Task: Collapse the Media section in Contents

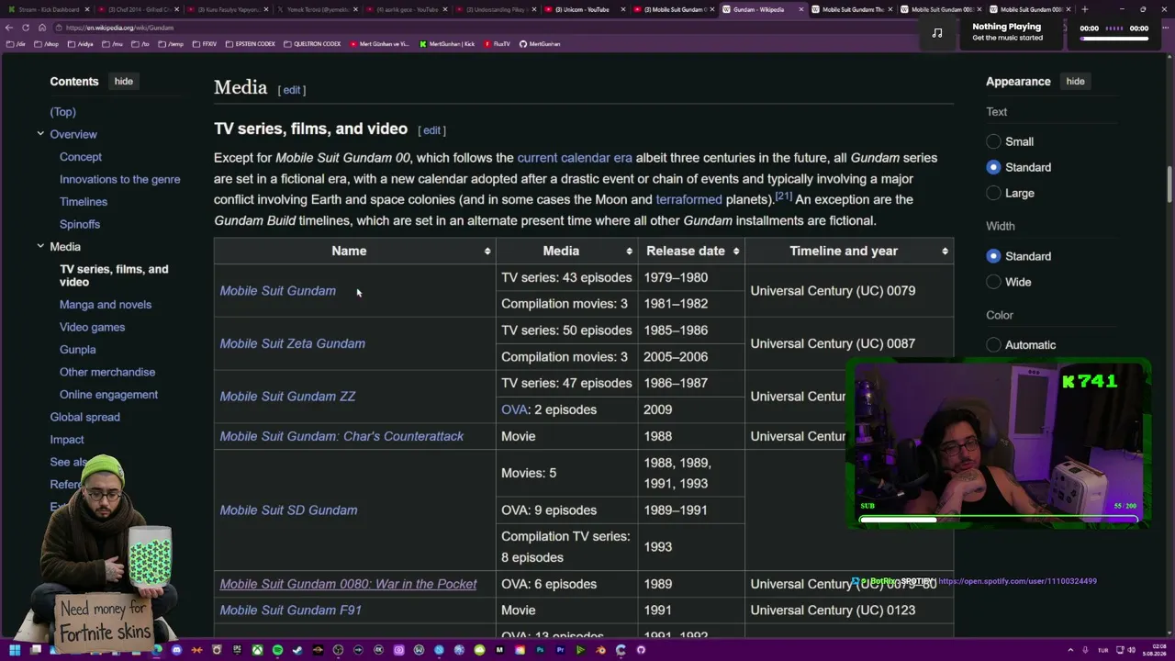Action: pos(40,246)
